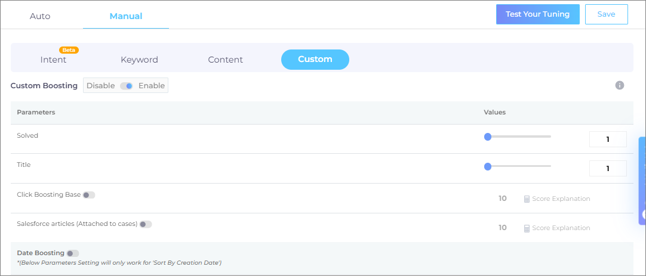Click the Title slider handle
The image size is (646, 276).
tap(488, 166)
